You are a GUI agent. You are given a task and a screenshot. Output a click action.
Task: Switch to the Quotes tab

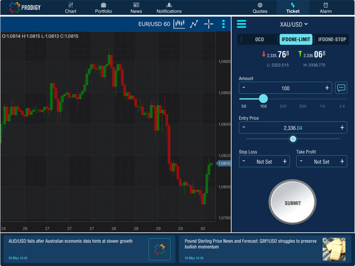(x=260, y=8)
